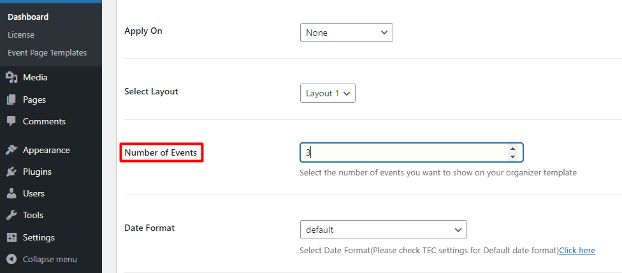Click the Users person icon
The height and width of the screenshot is (273, 622).
[x=11, y=193]
